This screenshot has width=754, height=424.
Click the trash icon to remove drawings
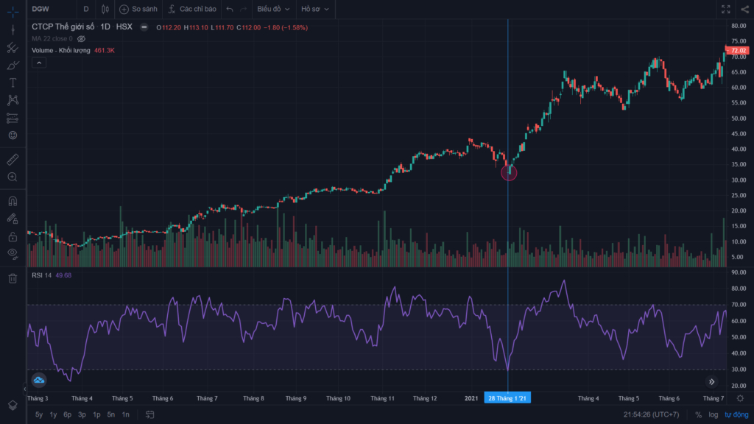coord(13,278)
